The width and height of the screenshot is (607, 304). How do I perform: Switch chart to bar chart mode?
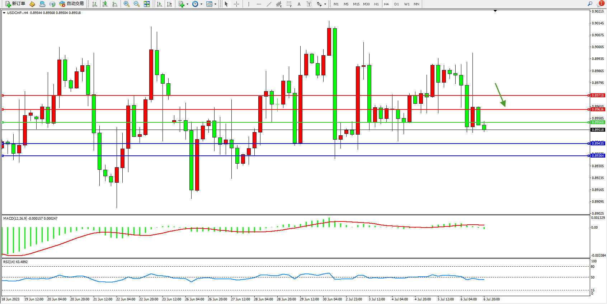[95, 4]
